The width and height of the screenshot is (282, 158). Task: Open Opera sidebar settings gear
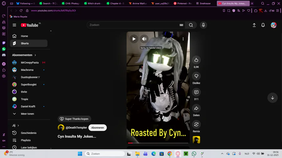pos(4,76)
